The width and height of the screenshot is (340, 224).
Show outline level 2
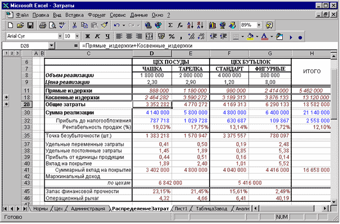pos(12,53)
